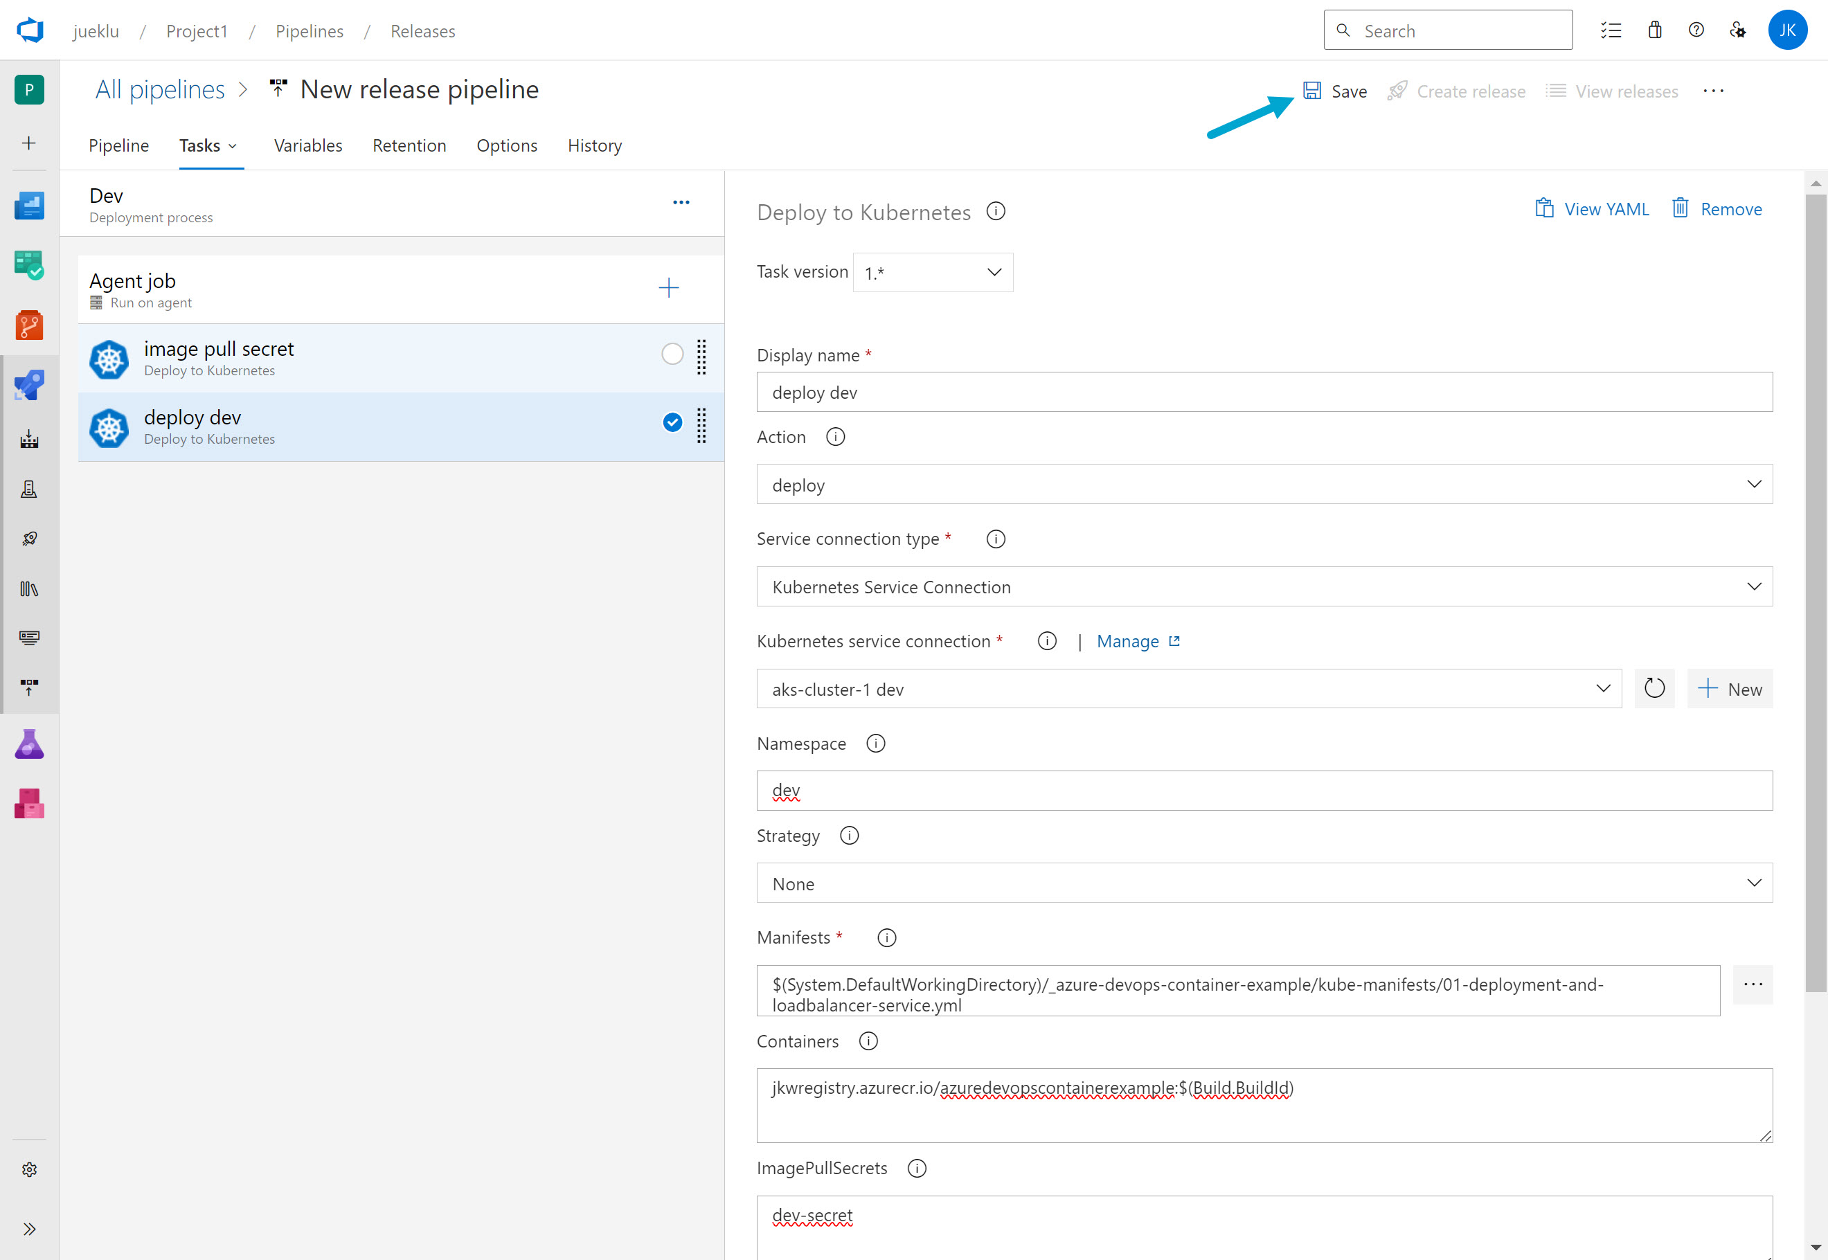Uncheck the deploy dev task checkmark
The height and width of the screenshot is (1260, 1828).
672,422
